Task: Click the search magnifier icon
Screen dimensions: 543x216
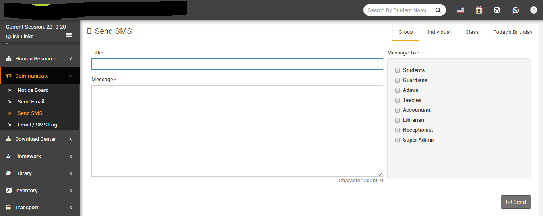Action: click(438, 10)
